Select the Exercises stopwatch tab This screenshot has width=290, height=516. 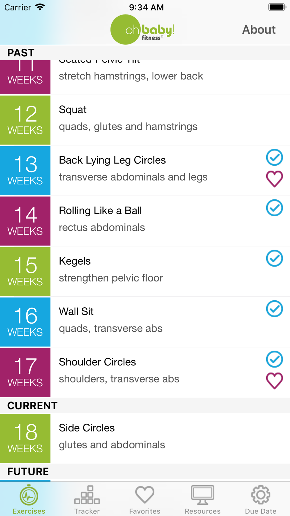click(29, 499)
